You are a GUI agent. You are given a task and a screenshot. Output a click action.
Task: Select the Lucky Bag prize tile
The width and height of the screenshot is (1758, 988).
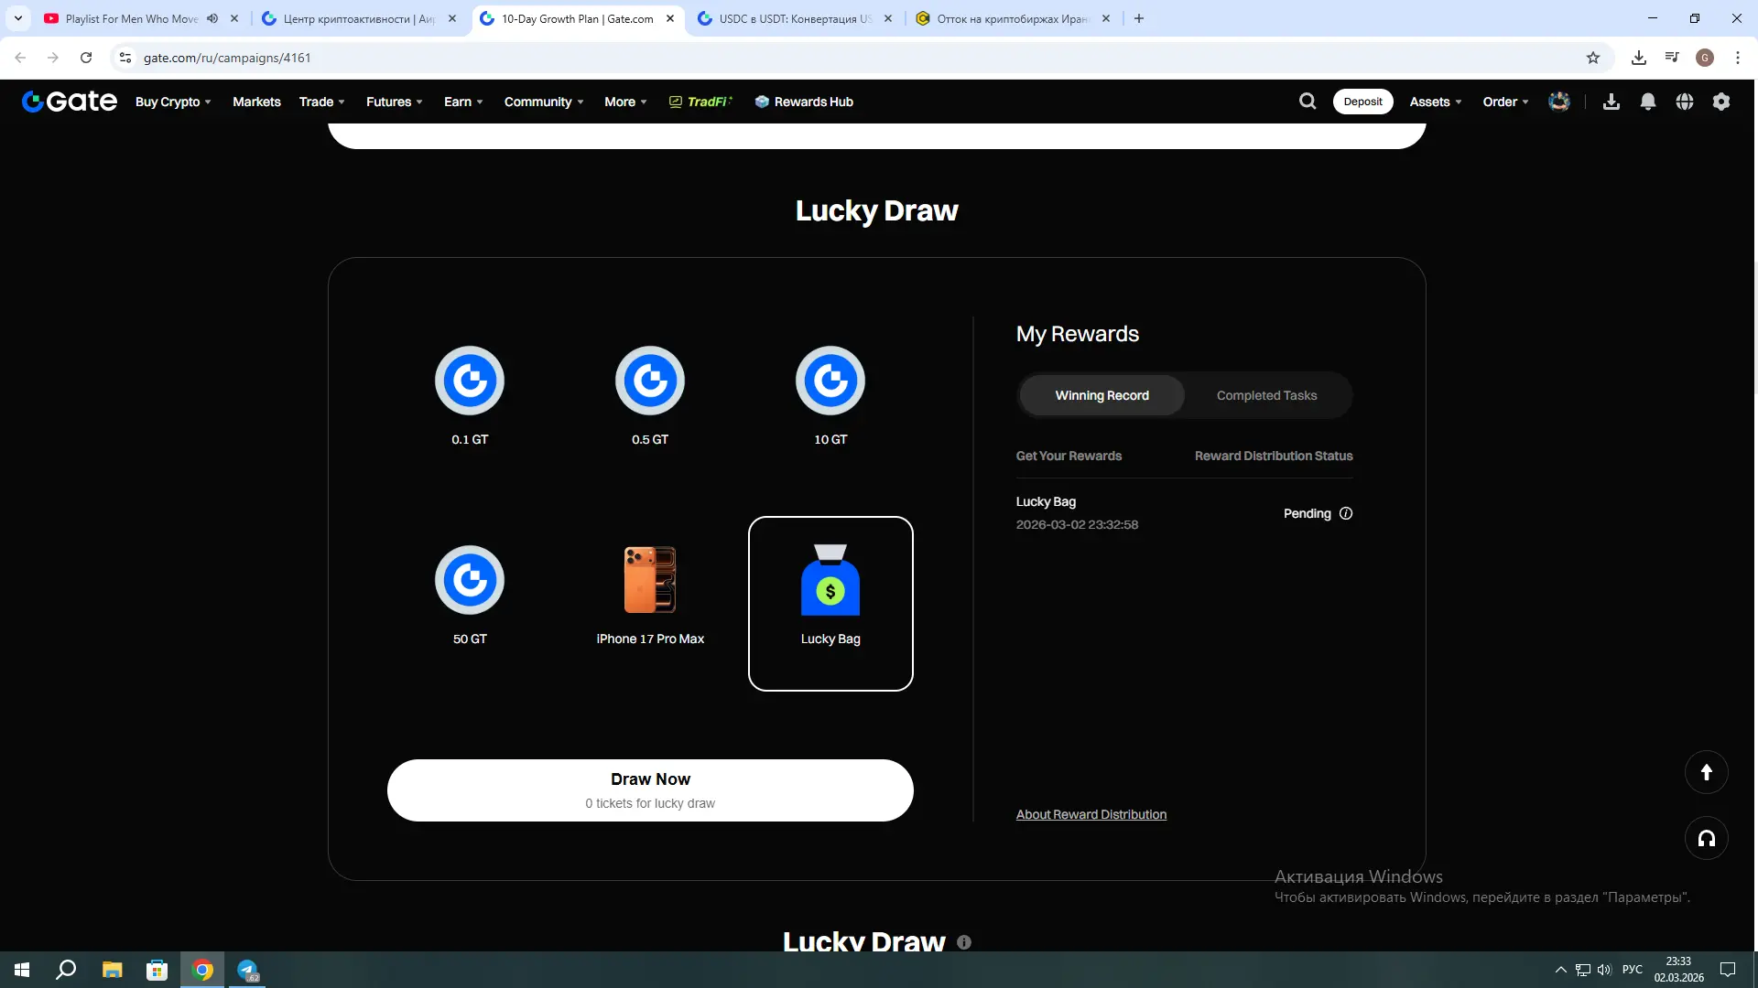tap(830, 603)
